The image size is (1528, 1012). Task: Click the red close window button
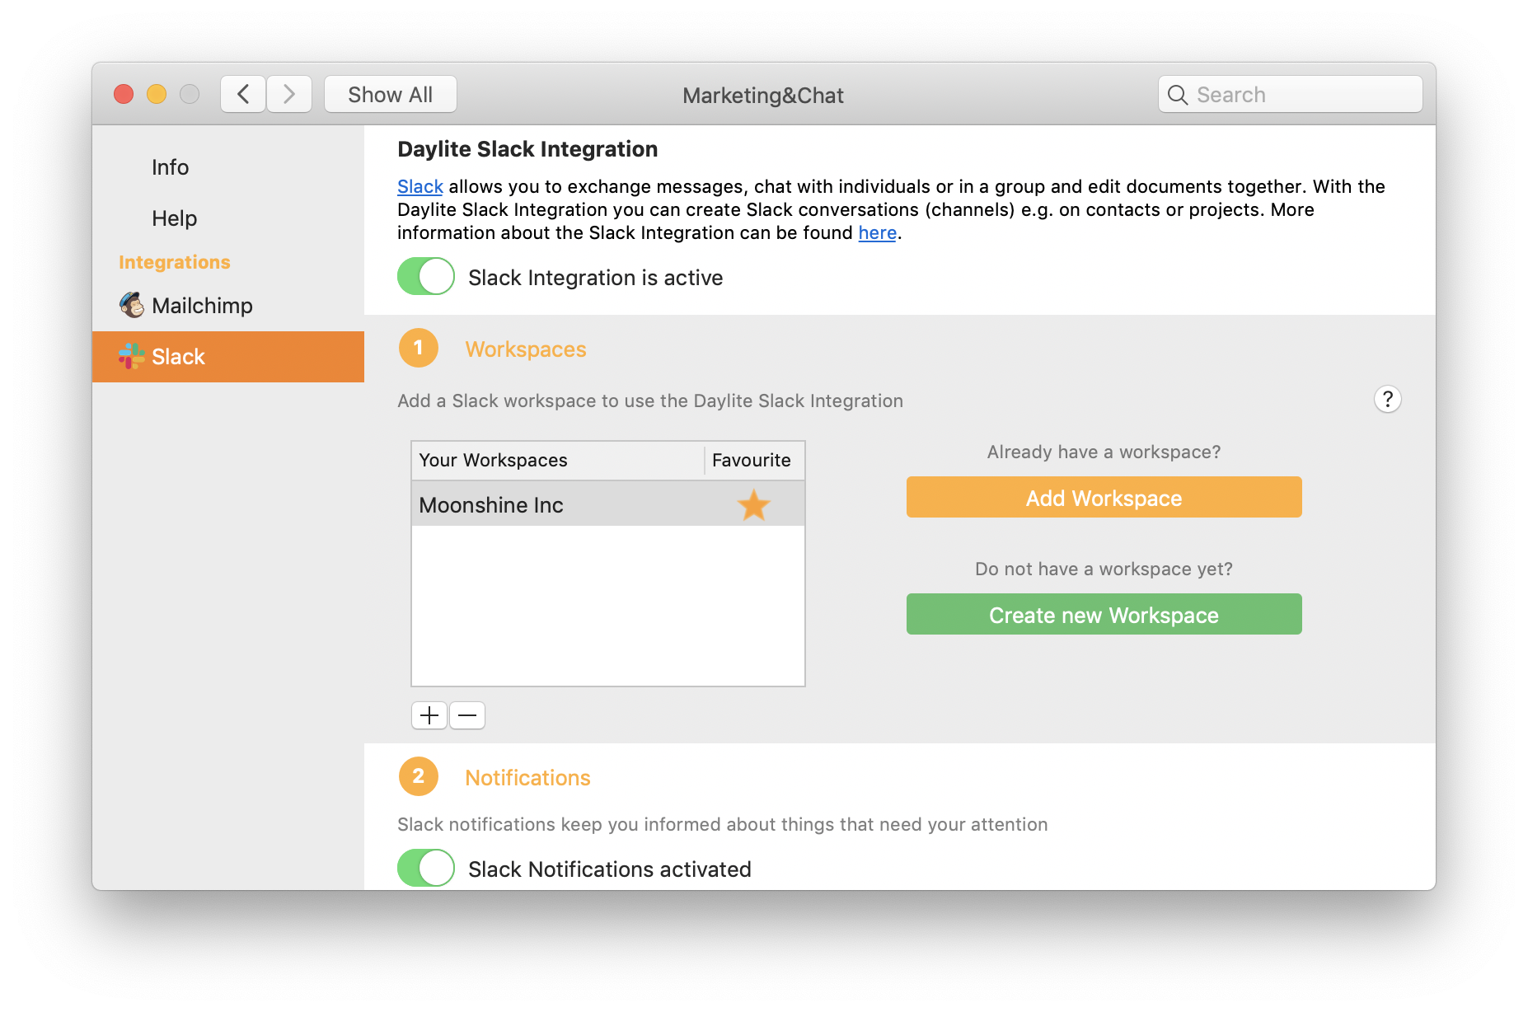click(x=124, y=94)
